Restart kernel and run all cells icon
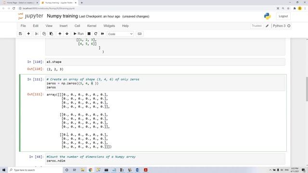 pyautogui.click(x=103, y=34)
